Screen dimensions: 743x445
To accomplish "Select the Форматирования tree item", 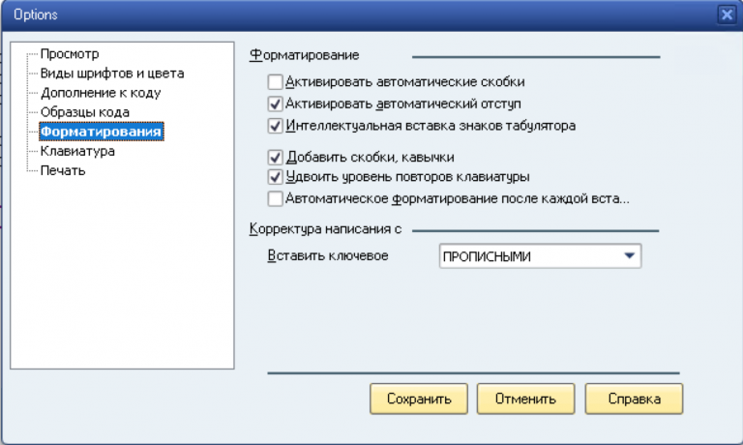I will tap(101, 132).
